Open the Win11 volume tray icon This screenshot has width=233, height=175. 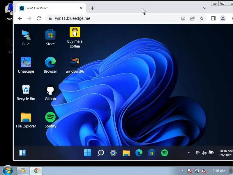[204, 153]
